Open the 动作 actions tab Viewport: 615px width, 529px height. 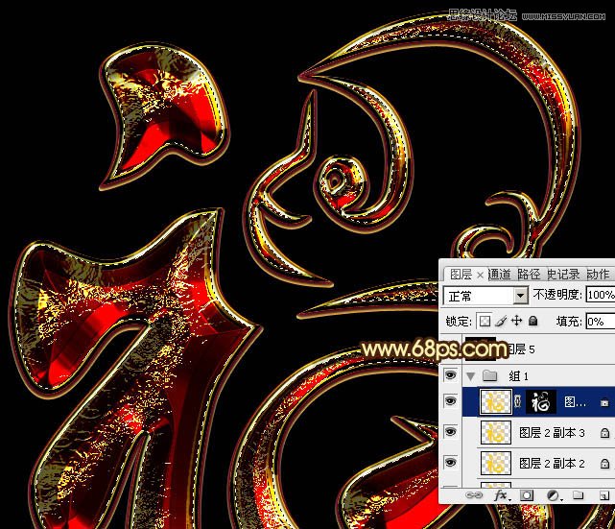pos(598,274)
